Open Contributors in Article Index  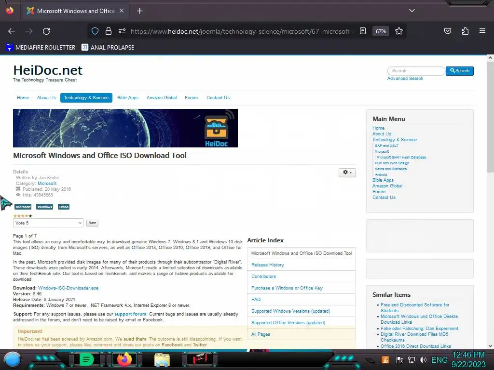coord(263,276)
